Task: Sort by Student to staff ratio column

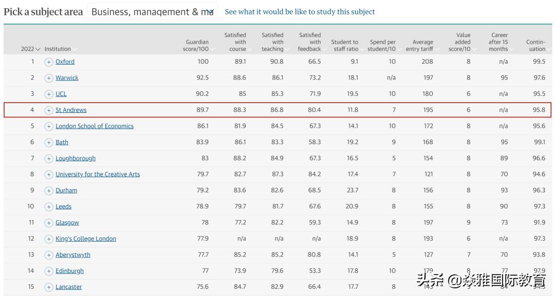Action: 347,46
